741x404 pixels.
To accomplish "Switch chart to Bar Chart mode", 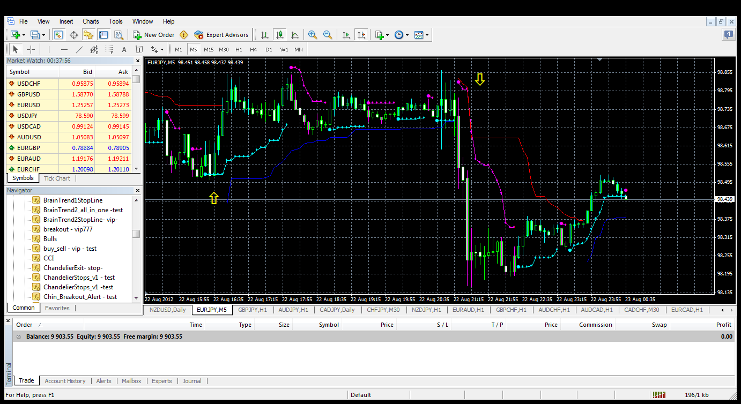I will click(x=264, y=35).
